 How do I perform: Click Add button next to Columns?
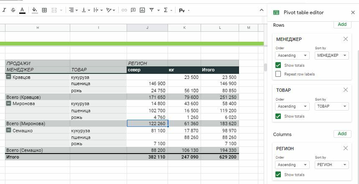(342, 134)
